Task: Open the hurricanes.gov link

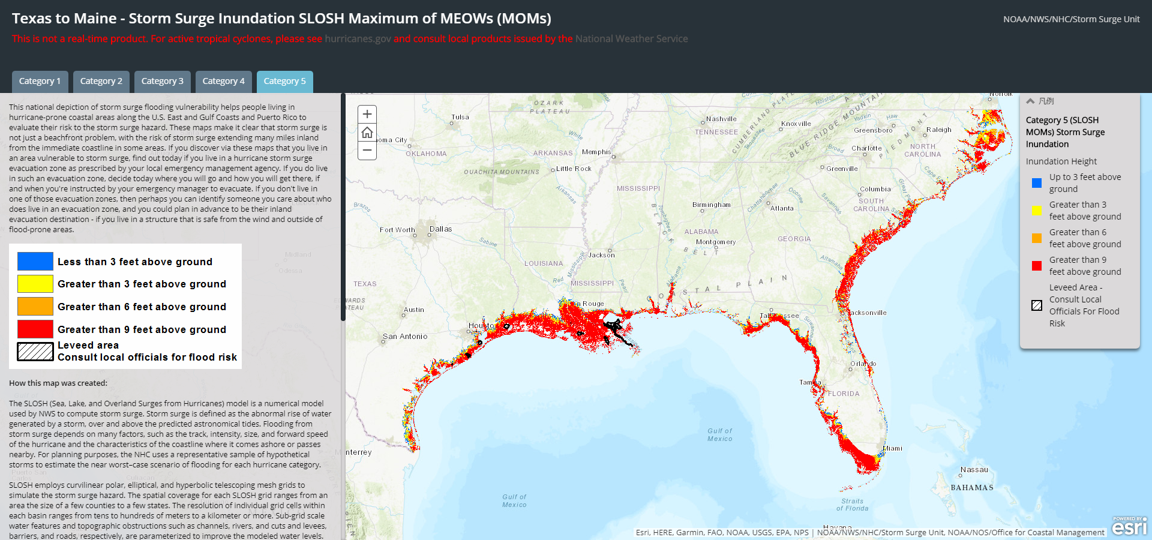Action: (x=358, y=39)
